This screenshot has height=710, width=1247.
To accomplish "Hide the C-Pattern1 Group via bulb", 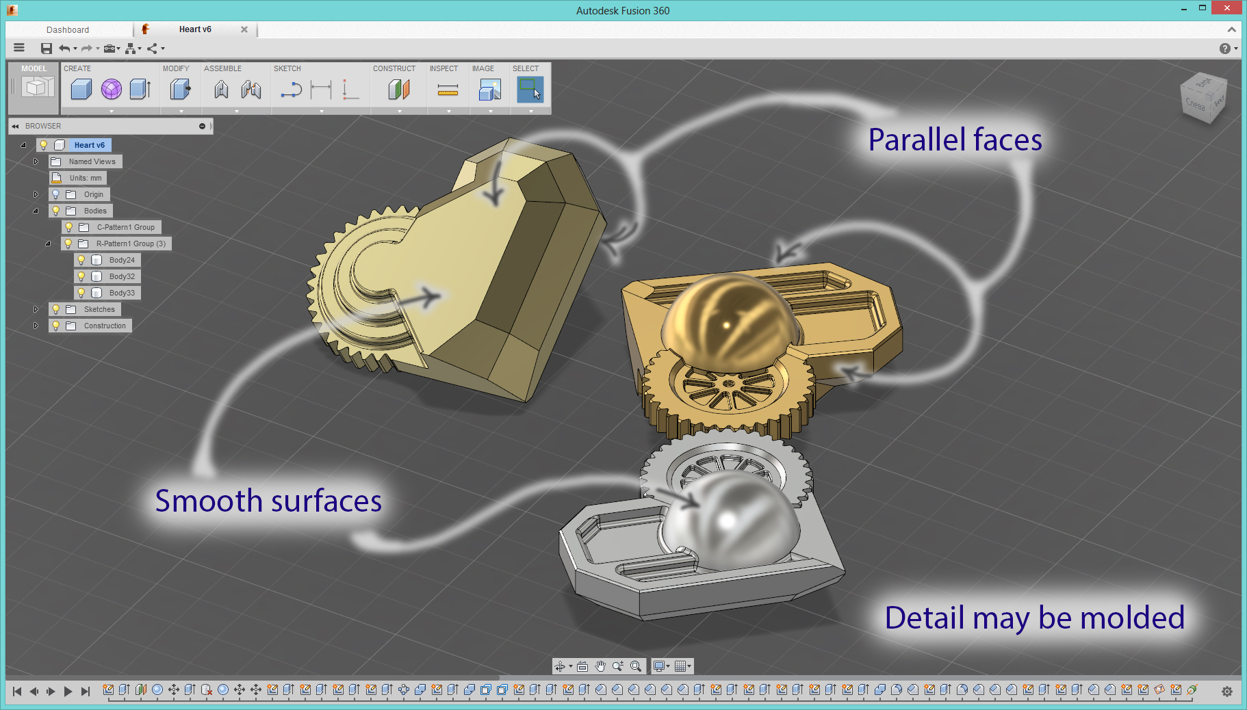I will 68,228.
